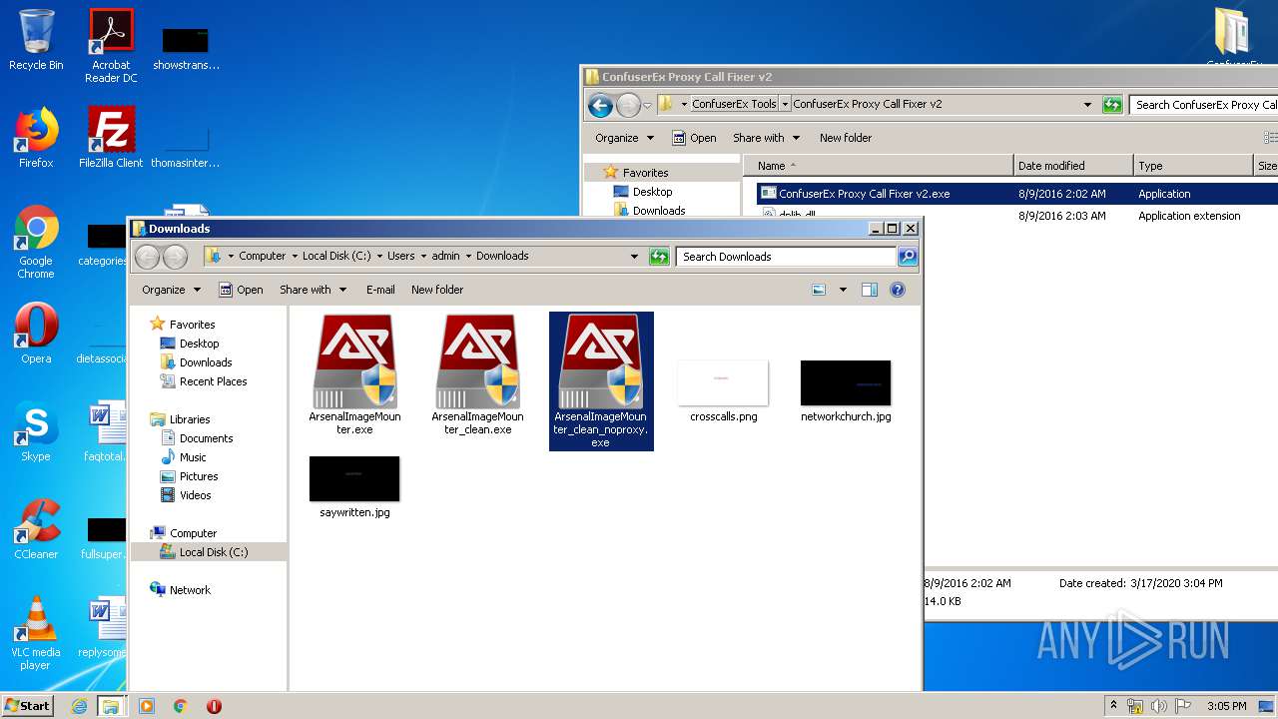Select ConfuserEx Proxy Call Fixer v2.exe row
This screenshot has height=719, width=1278.
1016,194
